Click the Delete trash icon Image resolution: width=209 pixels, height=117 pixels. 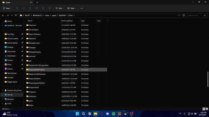[50, 8]
